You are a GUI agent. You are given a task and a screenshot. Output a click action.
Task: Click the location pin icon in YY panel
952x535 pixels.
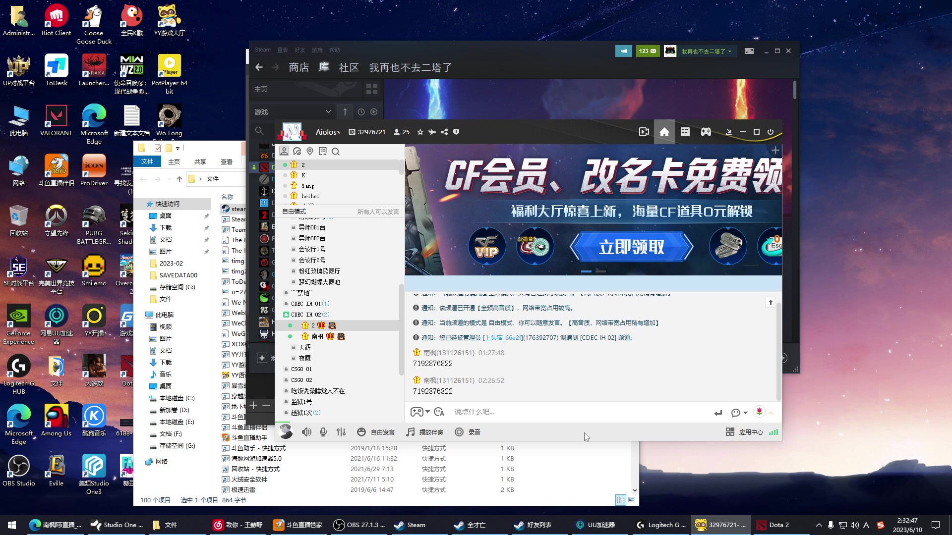pos(310,151)
